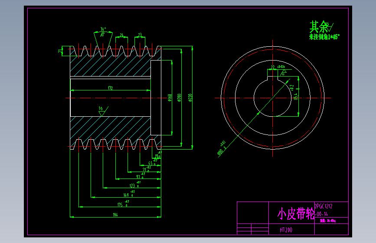Image resolution: width=376 pixels, height=243 pixels.
Task: Click the '23' groove width dimension
Action: click(x=140, y=35)
